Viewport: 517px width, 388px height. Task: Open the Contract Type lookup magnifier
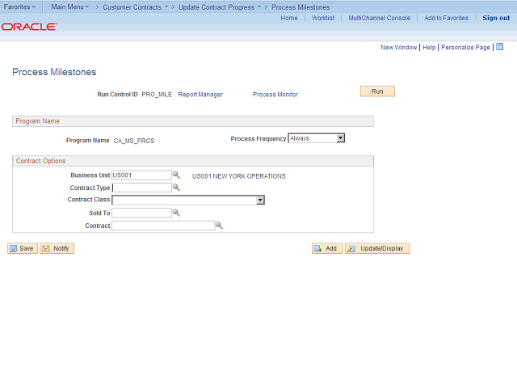click(176, 188)
